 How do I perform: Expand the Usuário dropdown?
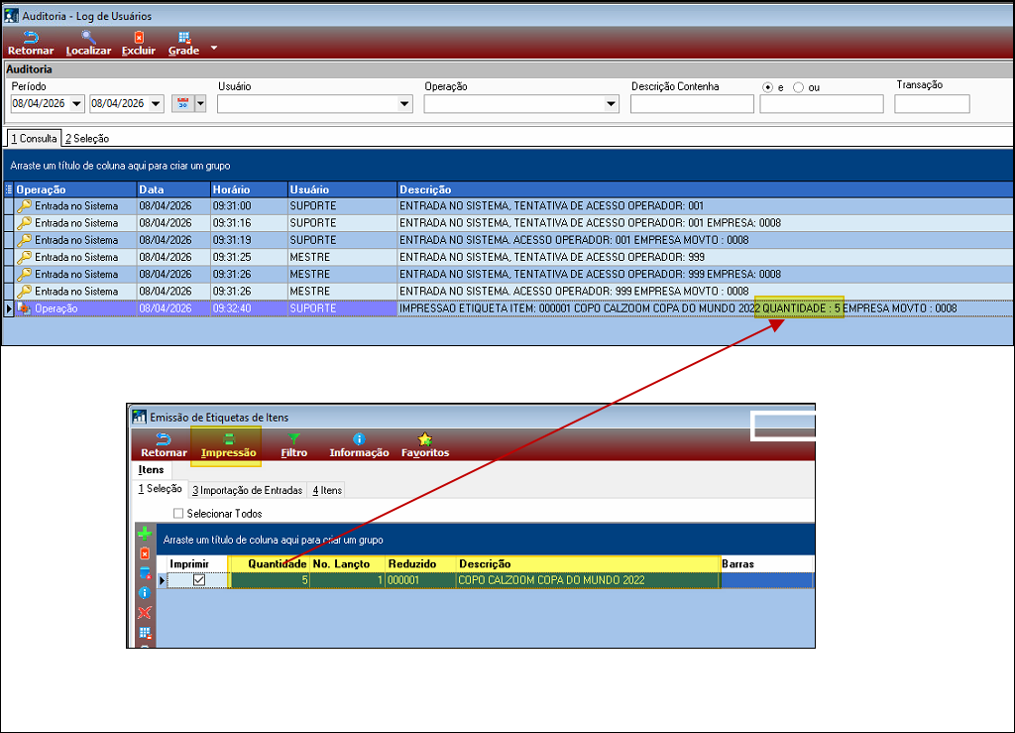pos(404,104)
